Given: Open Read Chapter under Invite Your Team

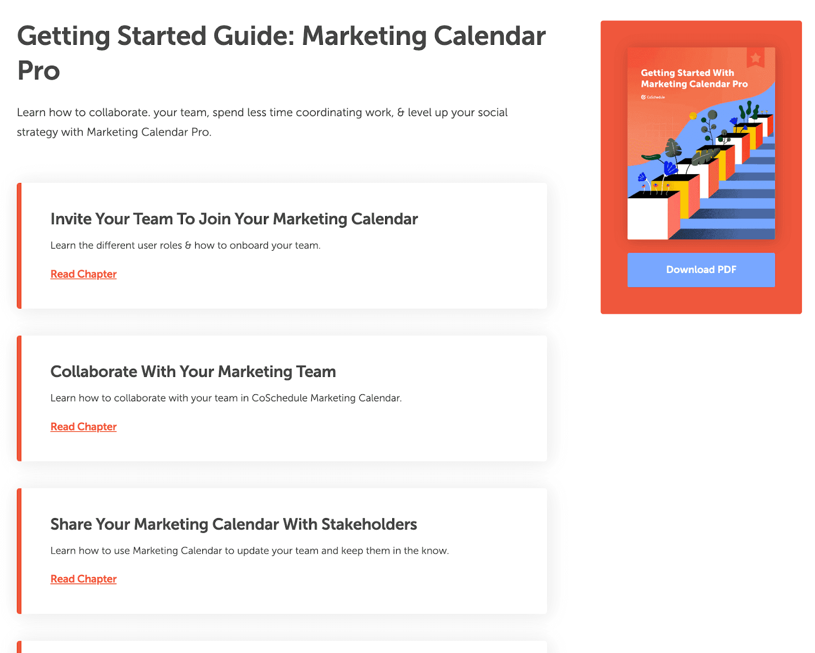Looking at the screenshot, I should click(83, 274).
